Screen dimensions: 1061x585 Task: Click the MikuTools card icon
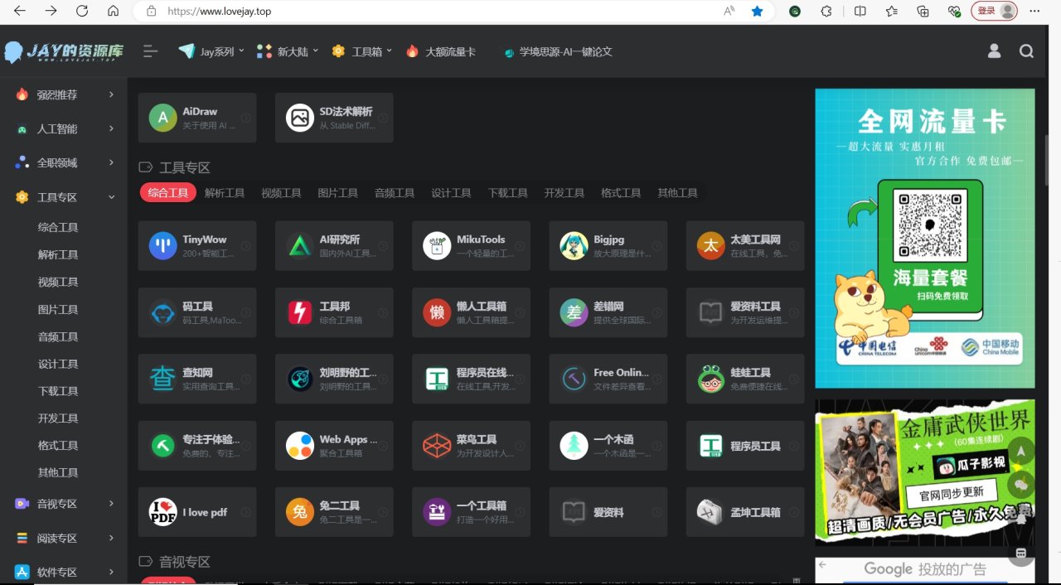[437, 245]
